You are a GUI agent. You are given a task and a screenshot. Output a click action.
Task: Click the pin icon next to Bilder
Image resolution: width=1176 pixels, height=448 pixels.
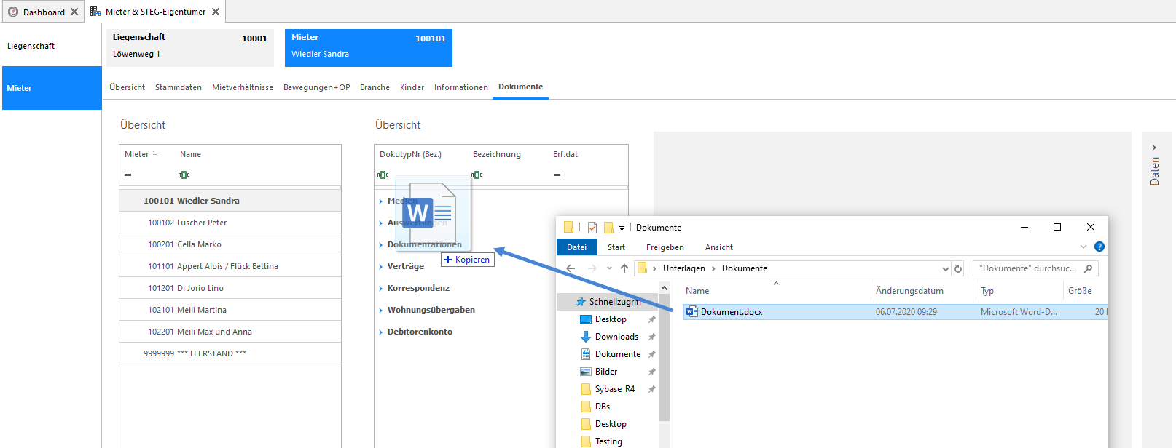(652, 372)
